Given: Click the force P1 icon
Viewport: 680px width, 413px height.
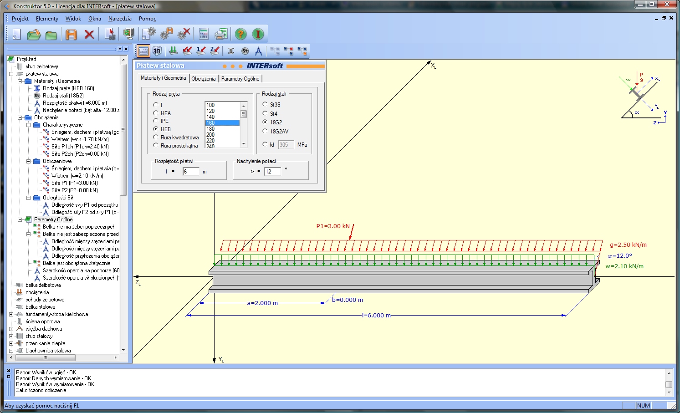Looking at the screenshot, I should tap(201, 51).
